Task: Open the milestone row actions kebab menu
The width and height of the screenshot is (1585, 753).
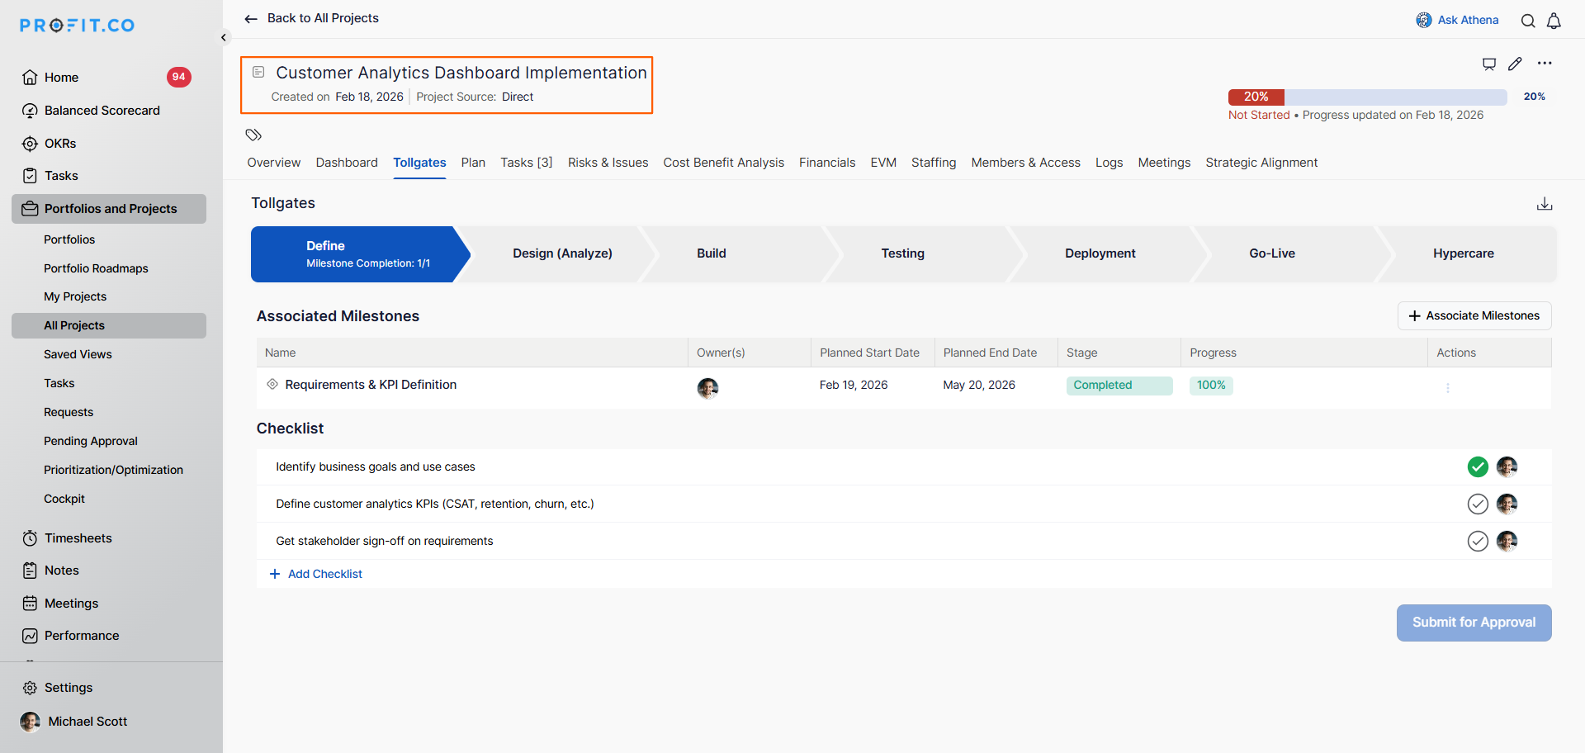Action: tap(1448, 387)
